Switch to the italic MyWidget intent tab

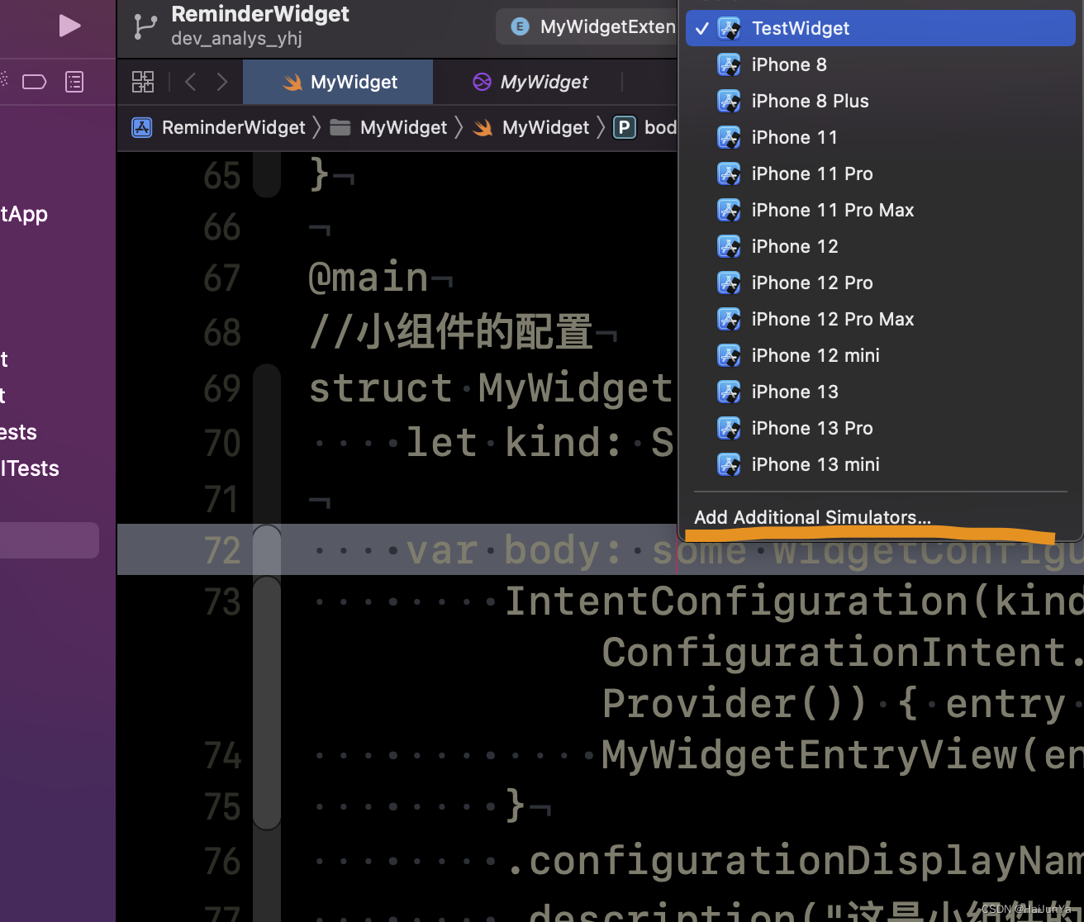[529, 82]
